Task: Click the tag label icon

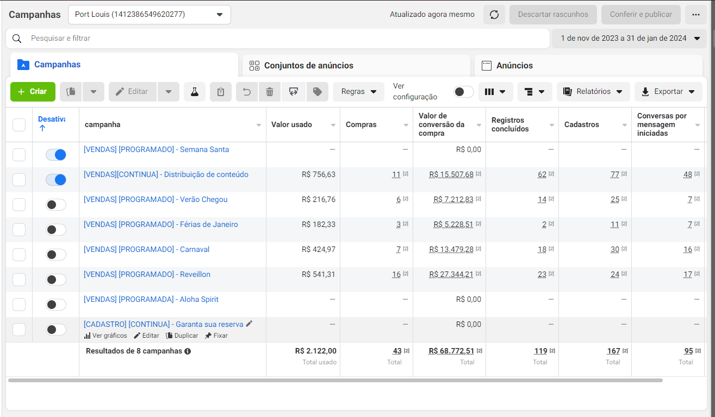Action: tap(318, 92)
